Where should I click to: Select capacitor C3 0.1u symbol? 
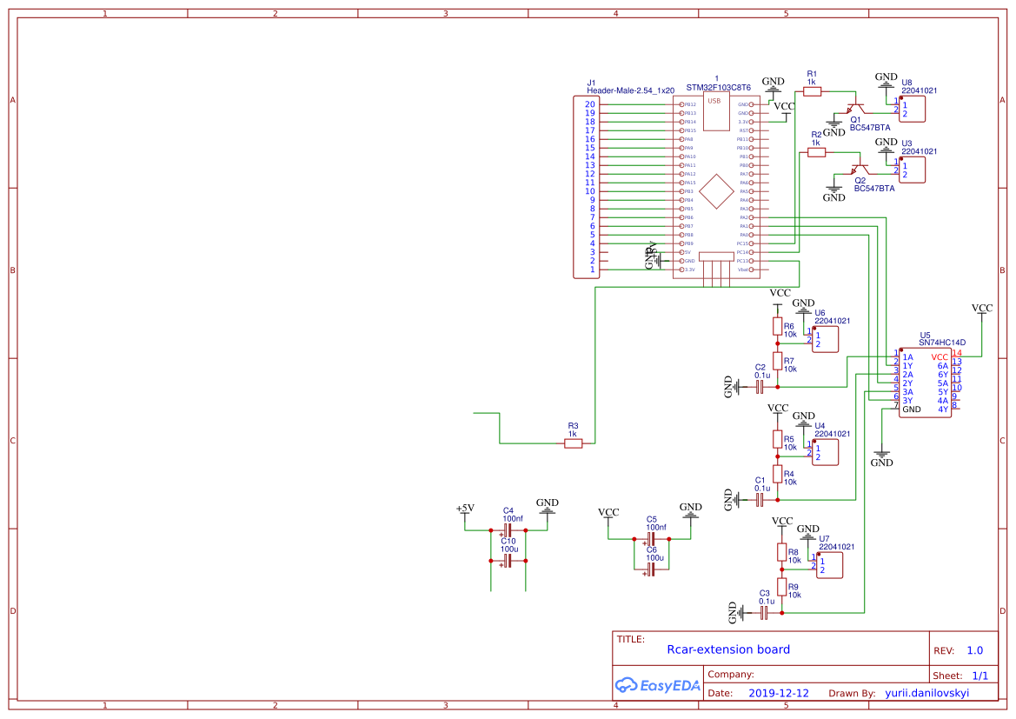pos(765,613)
